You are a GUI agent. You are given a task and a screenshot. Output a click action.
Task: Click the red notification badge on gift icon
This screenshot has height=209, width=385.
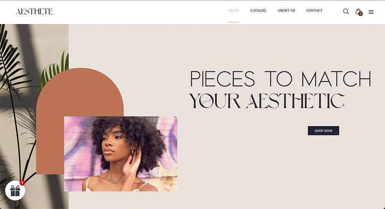click(22, 183)
